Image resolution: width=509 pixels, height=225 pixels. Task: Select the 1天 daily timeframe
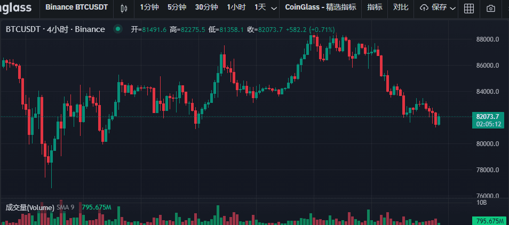[260, 7]
